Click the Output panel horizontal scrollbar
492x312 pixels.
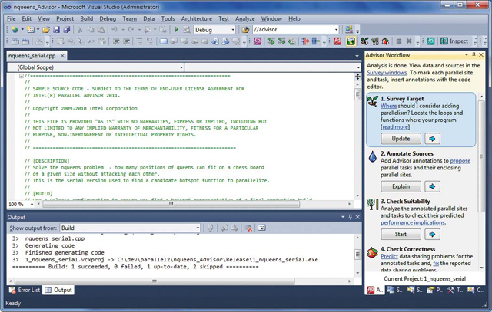click(155, 281)
